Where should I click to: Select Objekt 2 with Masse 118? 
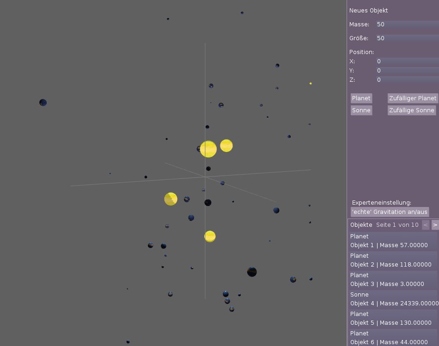pyautogui.click(x=393, y=260)
